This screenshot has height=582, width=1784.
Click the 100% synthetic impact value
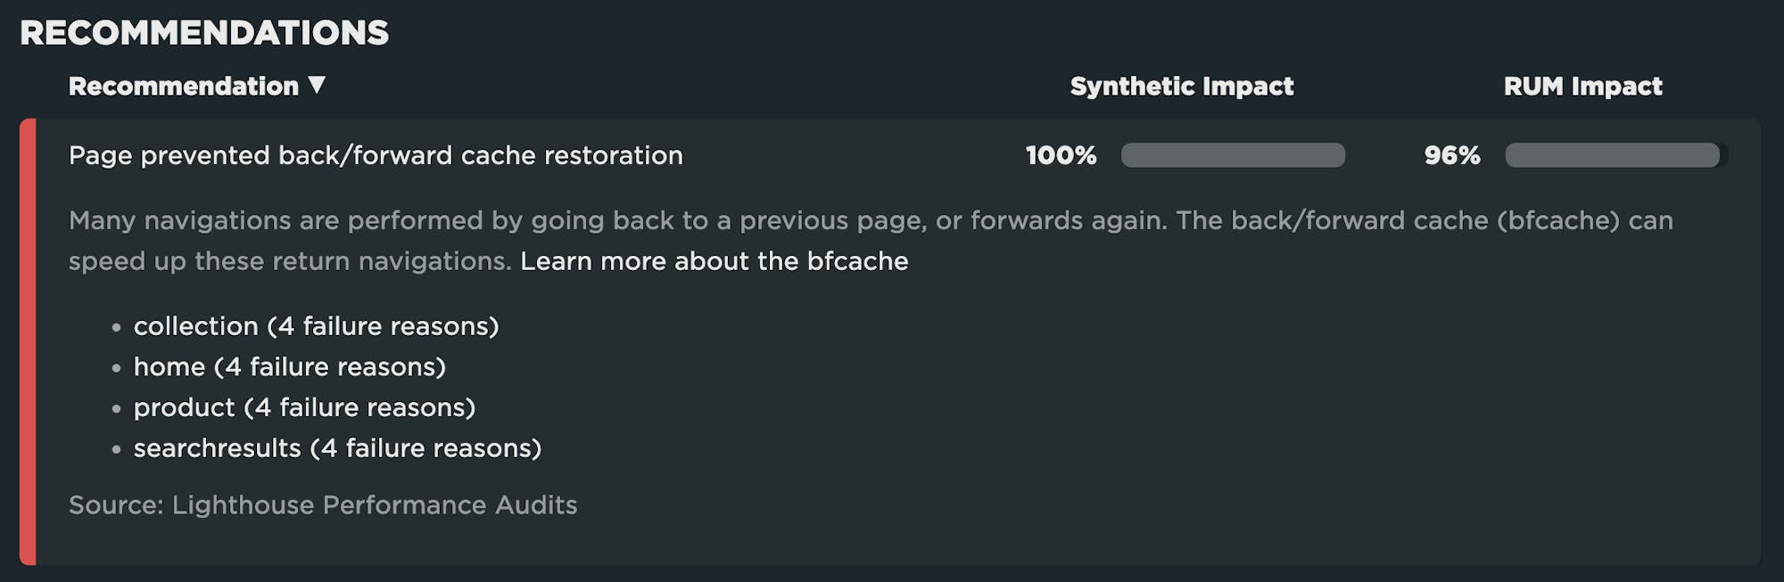pos(1061,155)
